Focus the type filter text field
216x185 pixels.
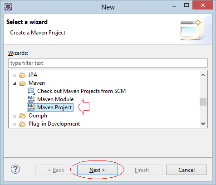[108, 63]
